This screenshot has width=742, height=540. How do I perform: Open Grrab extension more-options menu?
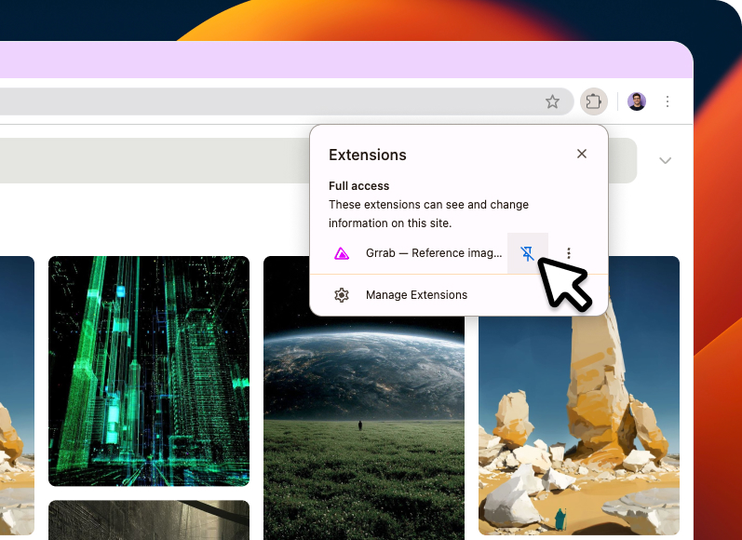(568, 253)
